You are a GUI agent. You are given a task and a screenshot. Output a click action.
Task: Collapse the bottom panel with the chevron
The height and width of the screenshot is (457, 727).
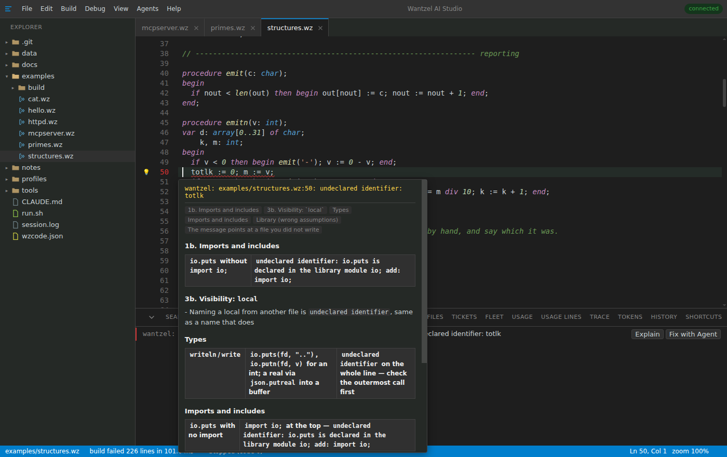click(152, 317)
